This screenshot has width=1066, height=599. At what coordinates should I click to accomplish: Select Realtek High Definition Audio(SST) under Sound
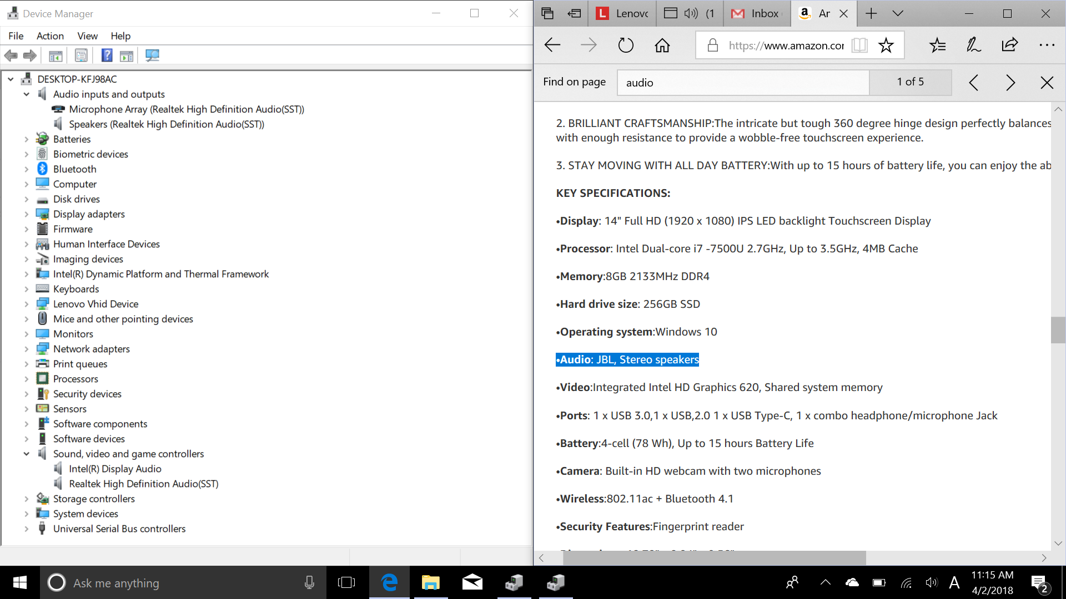tap(144, 484)
